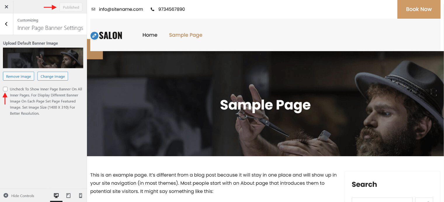Click the Remove Image button
Screen dimensions: 444x202
pos(18,76)
